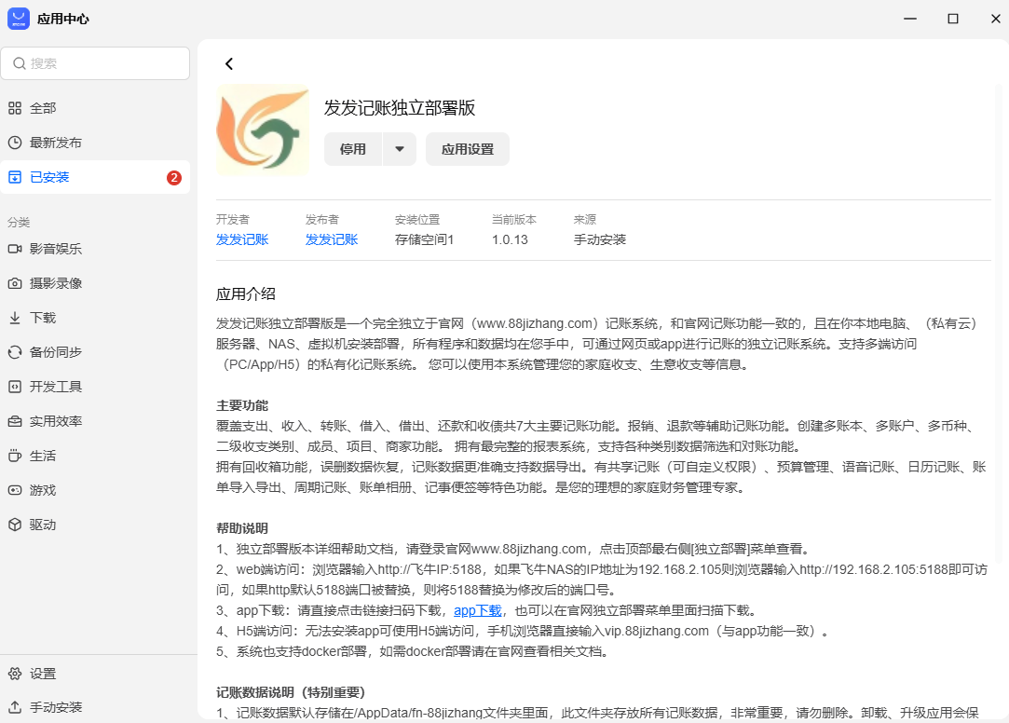1009x723 pixels.
Task: Click the app title 发发记账独立部署版
Action: (x=400, y=107)
